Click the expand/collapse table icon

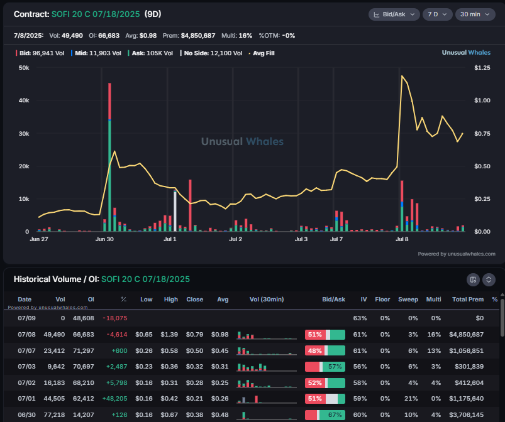pos(489,279)
